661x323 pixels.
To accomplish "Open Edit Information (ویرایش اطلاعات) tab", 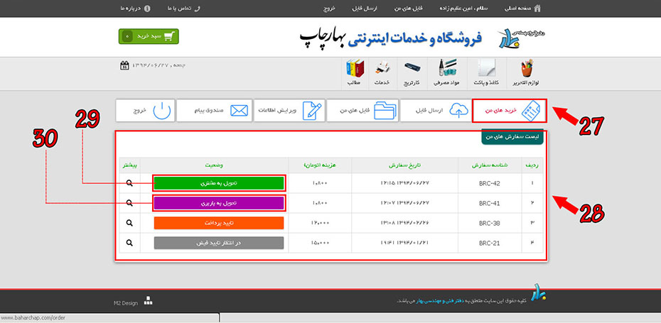I will tap(289, 111).
